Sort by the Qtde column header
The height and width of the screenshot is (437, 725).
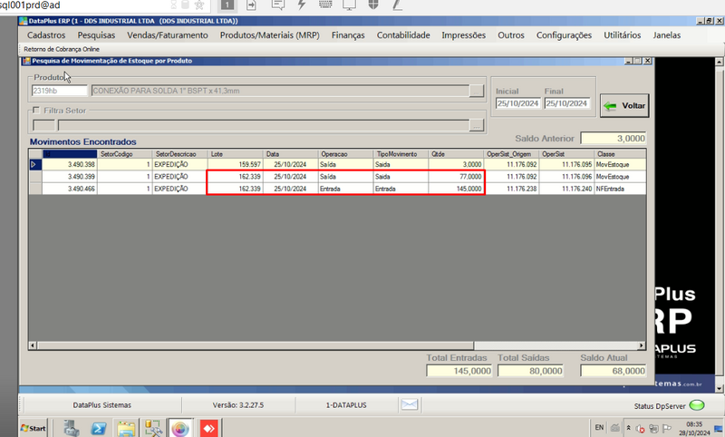pos(456,154)
